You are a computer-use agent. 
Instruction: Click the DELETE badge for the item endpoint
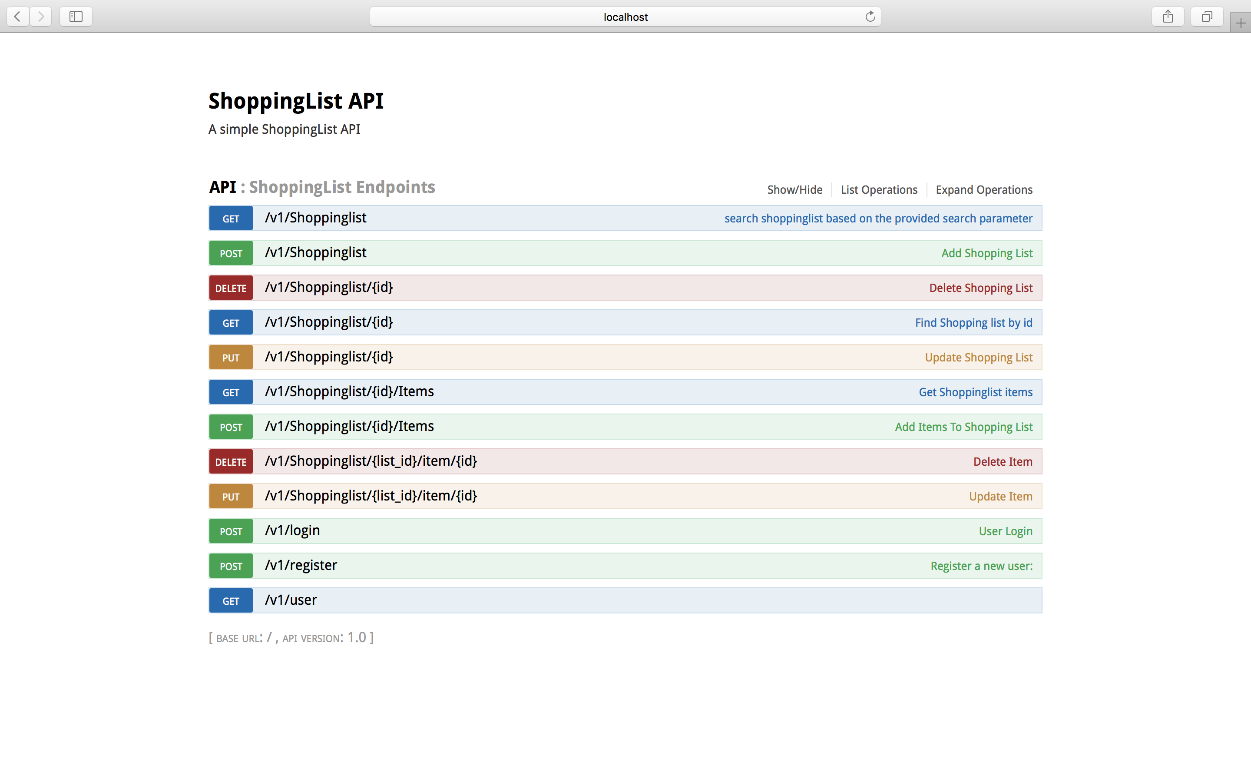point(231,461)
